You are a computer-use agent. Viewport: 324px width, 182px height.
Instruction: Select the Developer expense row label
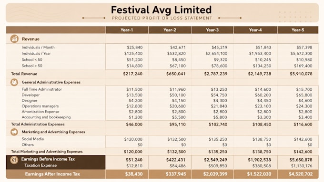pos(30,95)
